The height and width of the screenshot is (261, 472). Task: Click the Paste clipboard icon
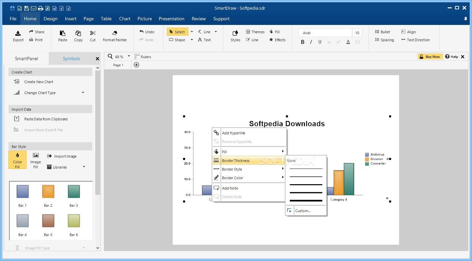click(x=63, y=33)
